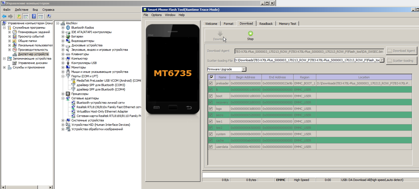
Task: Click the green Stop button icon
Action: (x=250, y=34)
